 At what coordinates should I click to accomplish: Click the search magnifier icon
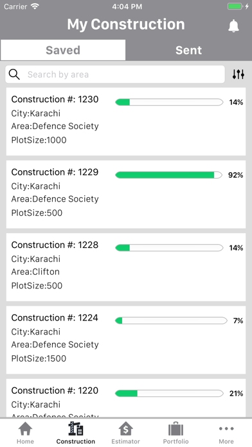[x=14, y=74]
